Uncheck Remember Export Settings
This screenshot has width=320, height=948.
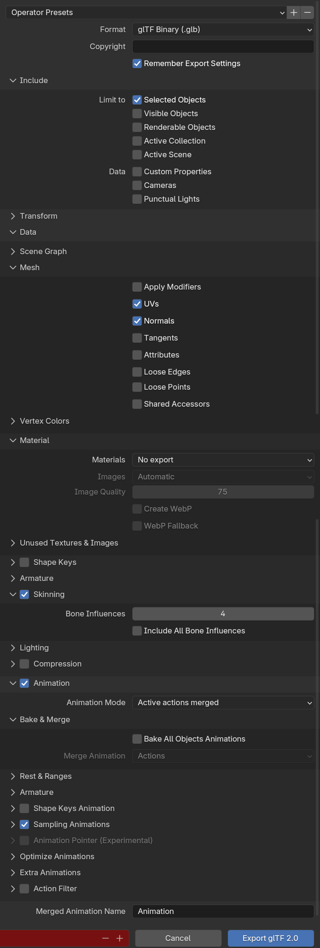click(137, 64)
